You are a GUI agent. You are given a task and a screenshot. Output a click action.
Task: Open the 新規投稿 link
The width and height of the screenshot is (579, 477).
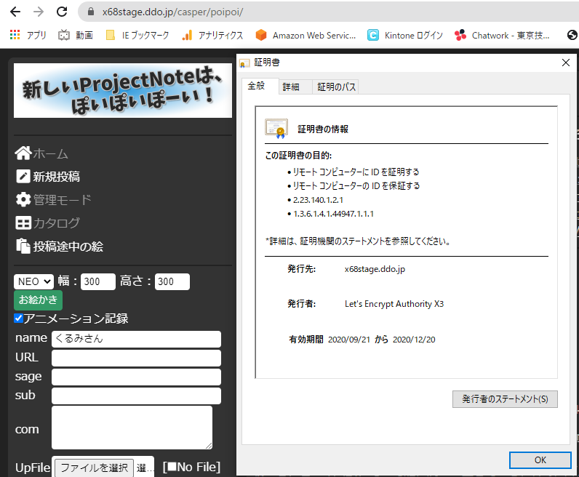[56, 176]
